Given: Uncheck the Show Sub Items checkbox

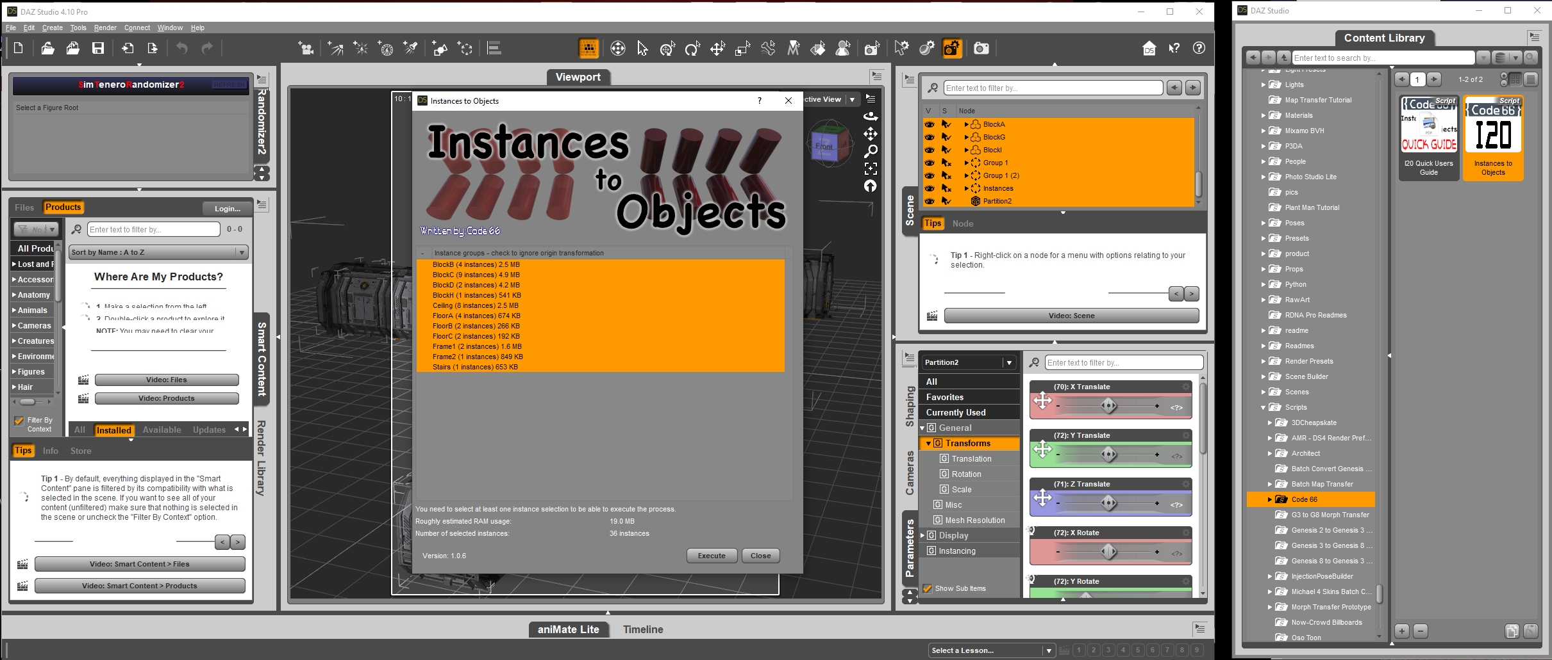Looking at the screenshot, I should 928,588.
